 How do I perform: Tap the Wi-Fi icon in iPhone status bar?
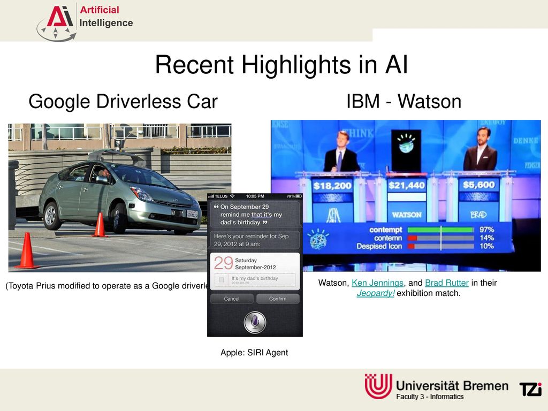232,196
